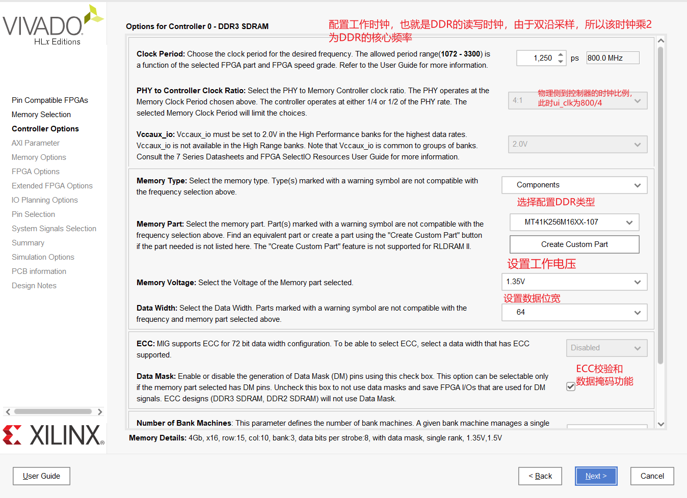Click the 800.0 MHz frequency field
This screenshot has height=498, width=687.
[613, 58]
